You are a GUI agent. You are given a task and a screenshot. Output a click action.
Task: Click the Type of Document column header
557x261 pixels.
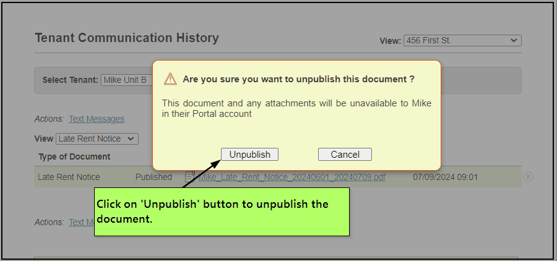pyautogui.click(x=74, y=156)
